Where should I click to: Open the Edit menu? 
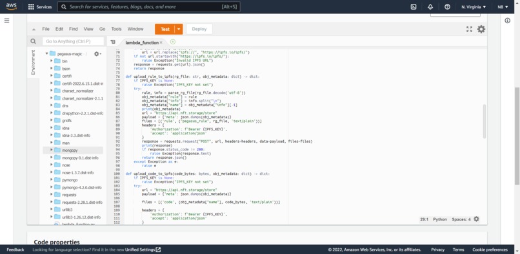(x=59, y=29)
